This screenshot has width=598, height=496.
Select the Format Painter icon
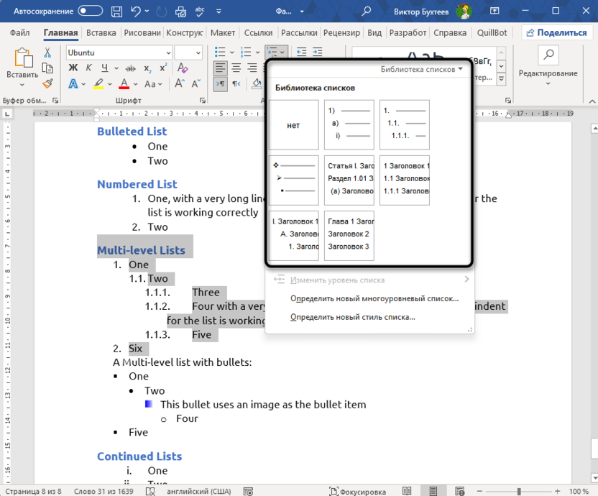46,83
